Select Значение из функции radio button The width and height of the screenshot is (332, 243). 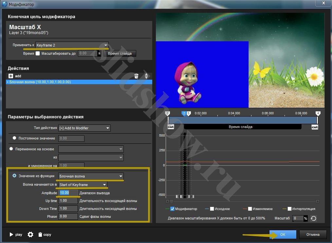pos(14,176)
